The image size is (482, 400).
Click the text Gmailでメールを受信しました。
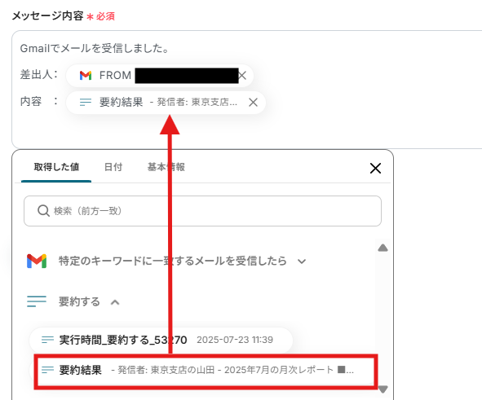coord(95,49)
